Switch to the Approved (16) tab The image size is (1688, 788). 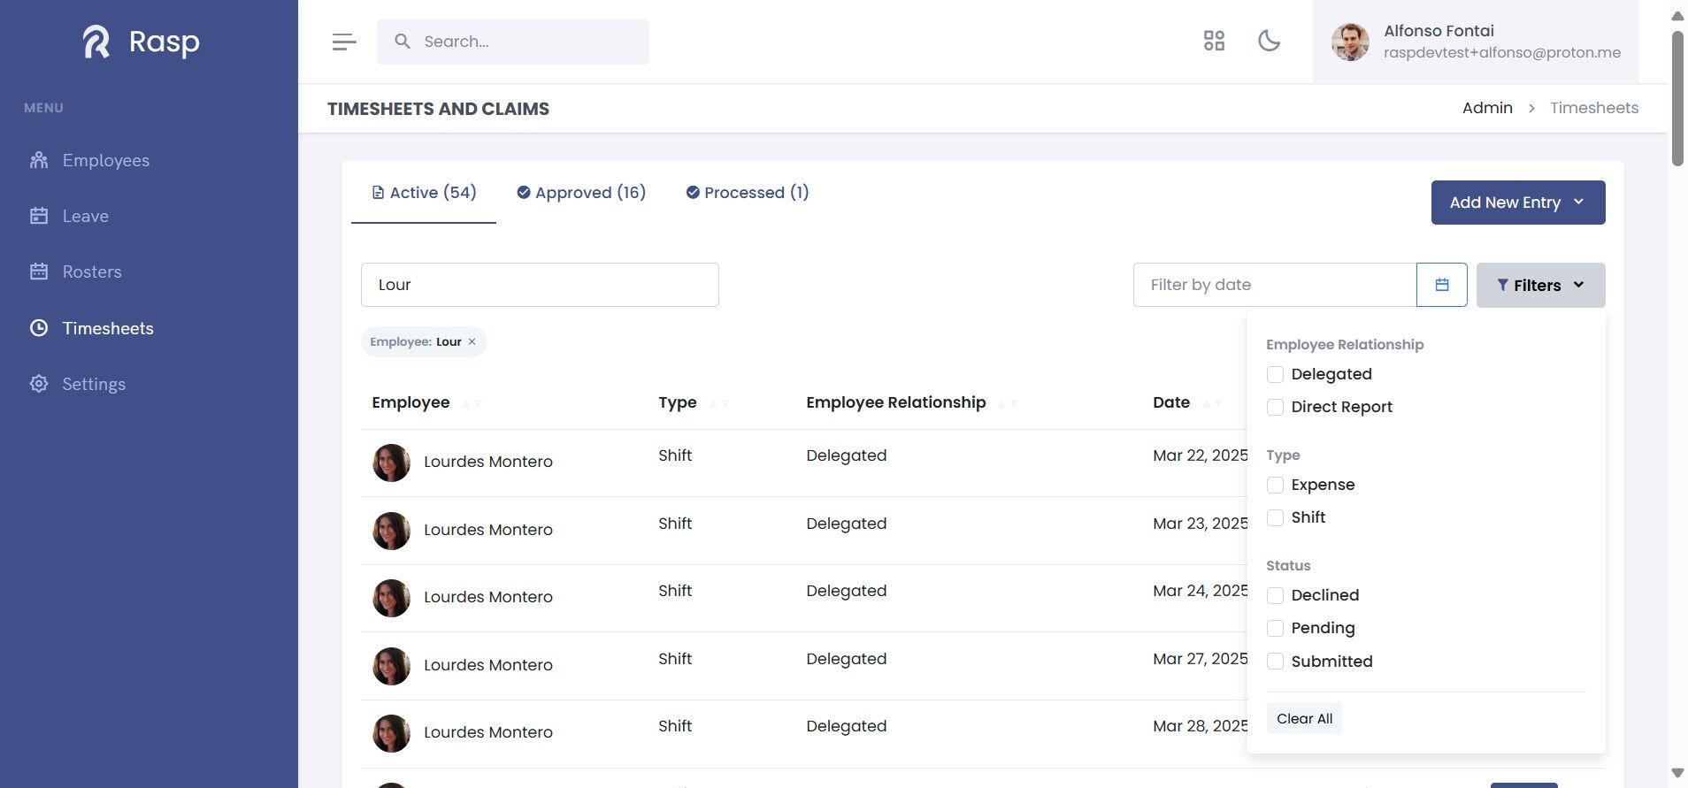click(581, 193)
